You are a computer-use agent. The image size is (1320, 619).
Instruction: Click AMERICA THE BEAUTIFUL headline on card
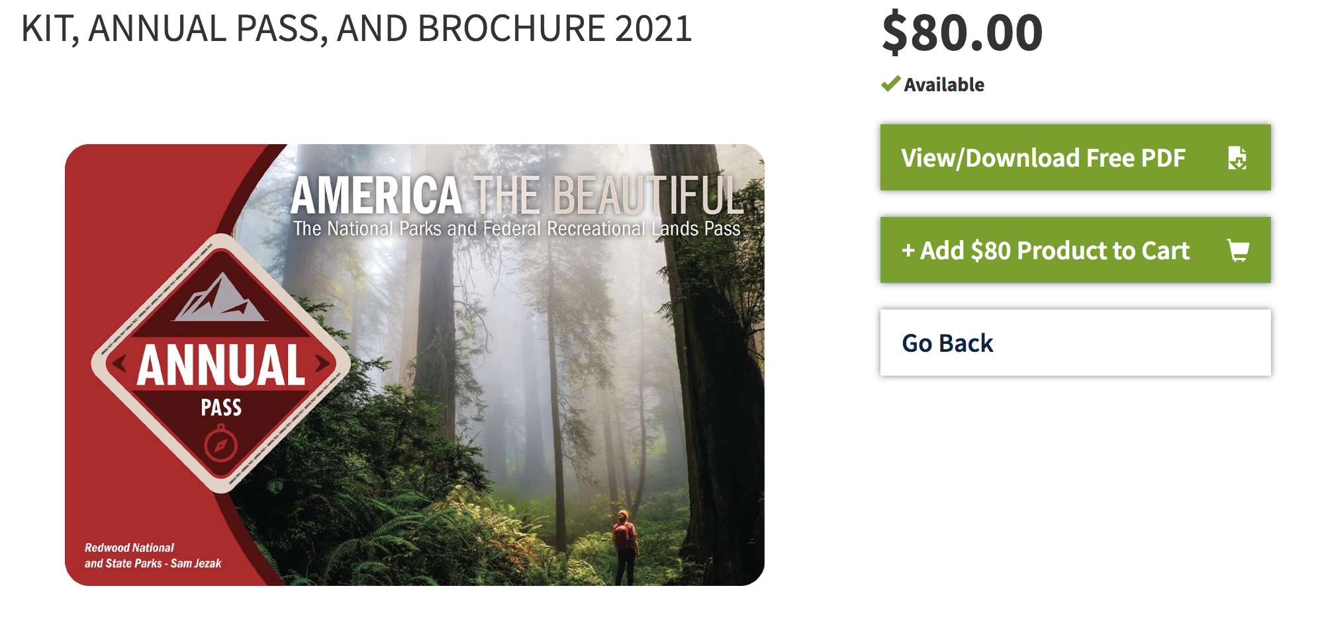coord(516,195)
